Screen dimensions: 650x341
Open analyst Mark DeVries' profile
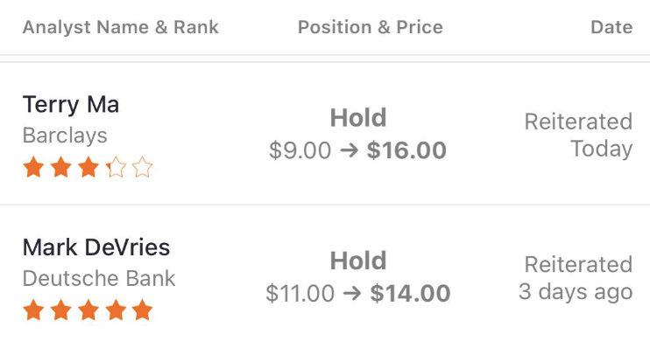tap(96, 248)
